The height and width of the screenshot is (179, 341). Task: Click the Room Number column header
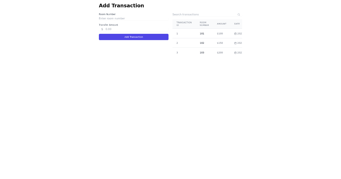tap(204, 24)
